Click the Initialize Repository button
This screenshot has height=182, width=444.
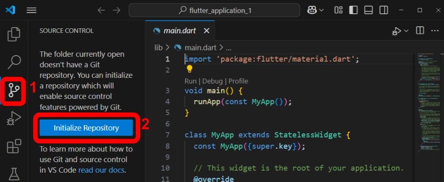point(86,128)
